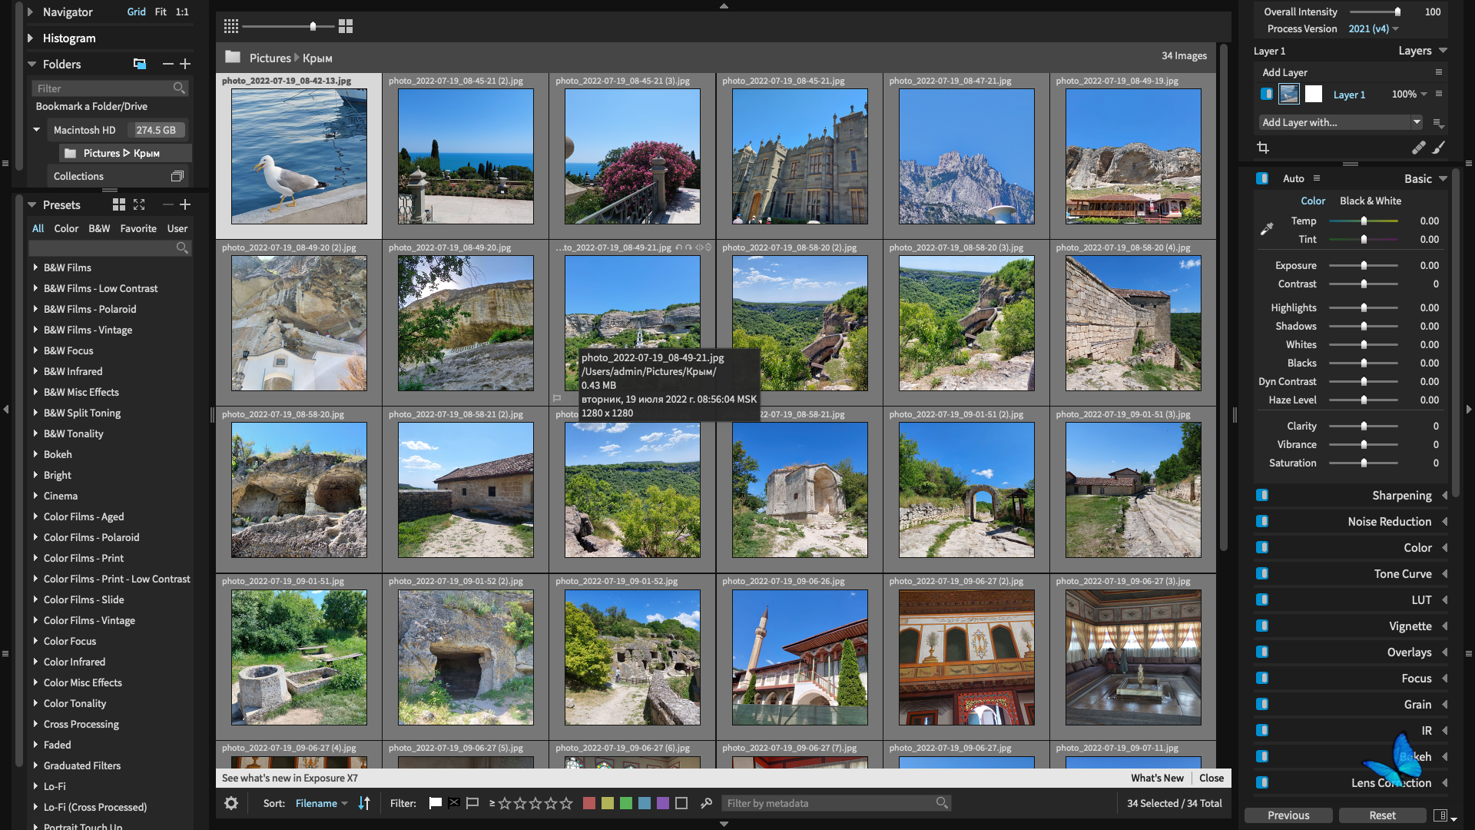The width and height of the screenshot is (1475, 830).
Task: Switch to large thumbnail grid icon
Action: (x=346, y=26)
